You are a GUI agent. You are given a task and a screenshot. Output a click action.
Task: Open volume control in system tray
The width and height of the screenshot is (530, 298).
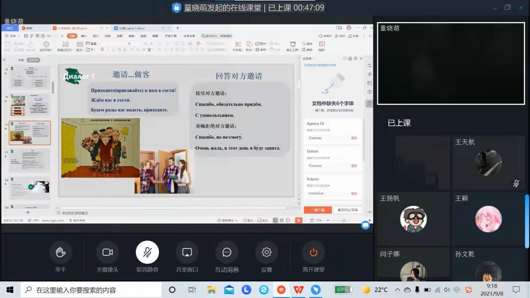448,290
